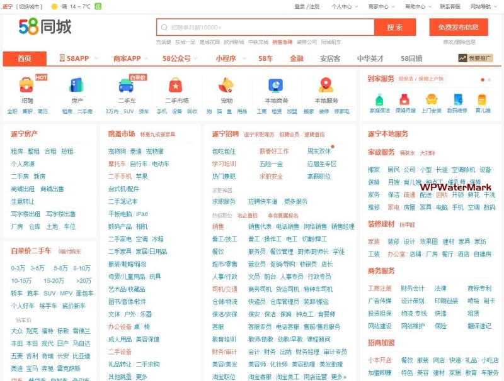Screen dimensions: 504x381
Task: Switch to the 首页 tab
Action: coord(25,57)
